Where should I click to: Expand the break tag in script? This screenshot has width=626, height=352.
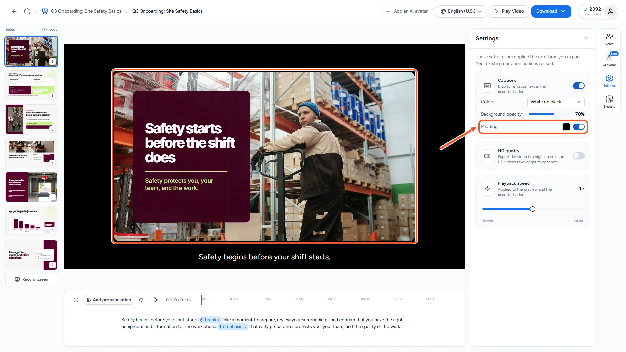point(210,320)
